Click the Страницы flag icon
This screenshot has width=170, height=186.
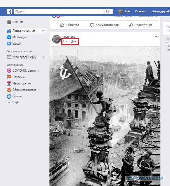pyautogui.click(x=9, y=77)
